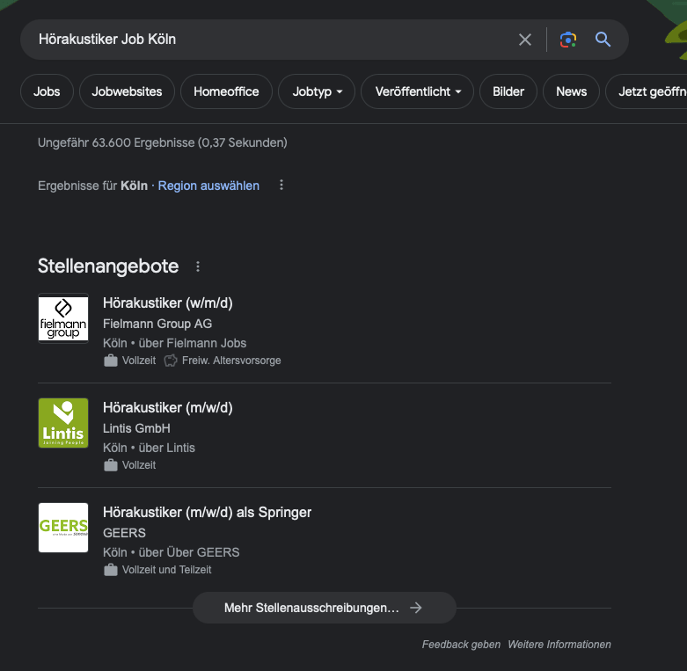Click the Lintis company logo
Screen dimensions: 687x671
pos(63,423)
